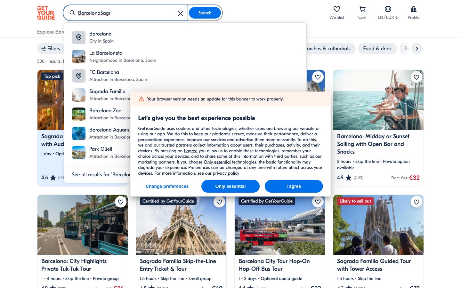This screenshot has height=288, width=461.
Task: Open the Profile icon
Action: (413, 9)
